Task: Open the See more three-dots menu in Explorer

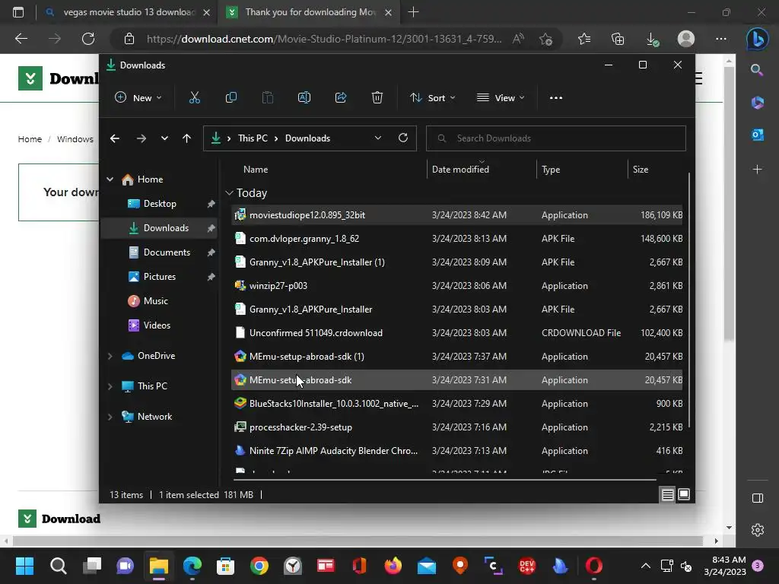Action: [x=556, y=98]
